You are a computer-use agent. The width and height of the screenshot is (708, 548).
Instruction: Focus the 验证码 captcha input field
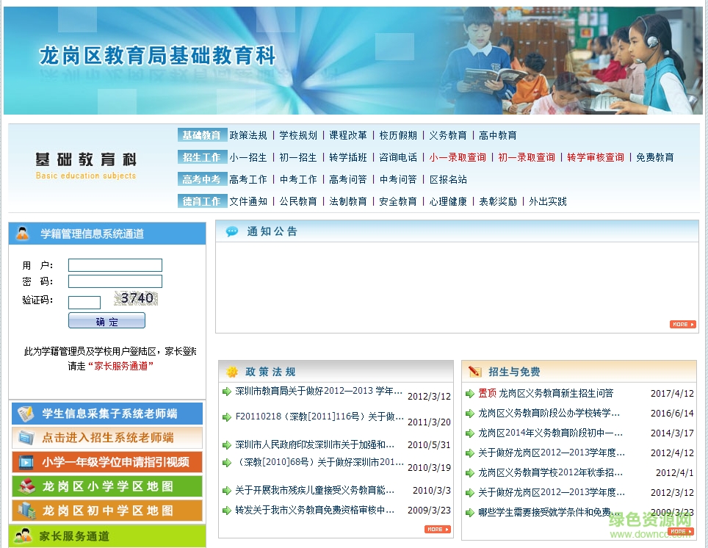tap(84, 302)
